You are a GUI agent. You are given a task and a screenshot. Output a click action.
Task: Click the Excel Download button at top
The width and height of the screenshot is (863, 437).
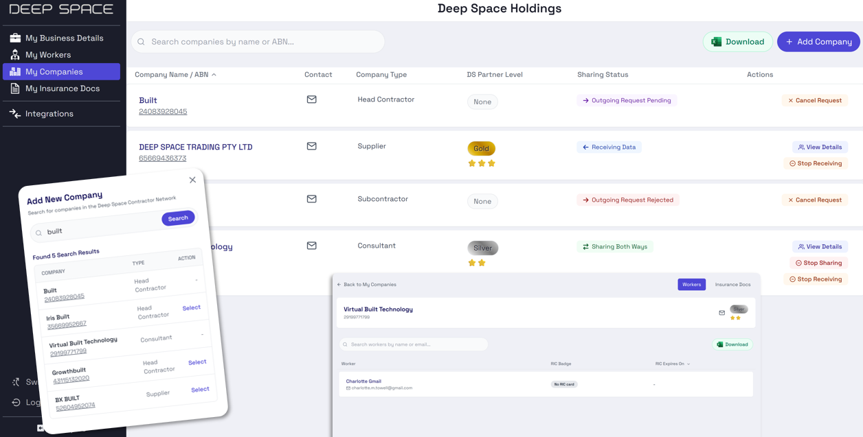click(738, 42)
